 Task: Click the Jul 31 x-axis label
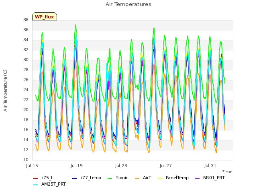(x=210, y=166)
